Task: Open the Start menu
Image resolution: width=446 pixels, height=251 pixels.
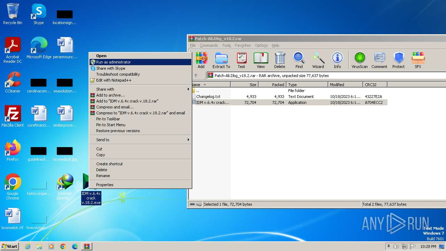Action: click(x=10, y=246)
